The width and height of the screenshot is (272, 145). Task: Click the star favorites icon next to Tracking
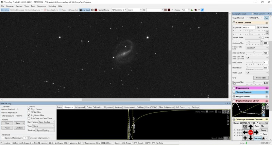tap(263, 138)
